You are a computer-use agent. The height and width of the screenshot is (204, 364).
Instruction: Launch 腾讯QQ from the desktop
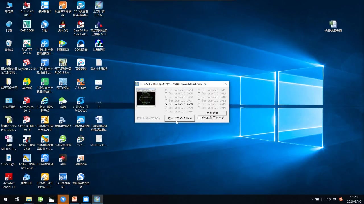63,26
